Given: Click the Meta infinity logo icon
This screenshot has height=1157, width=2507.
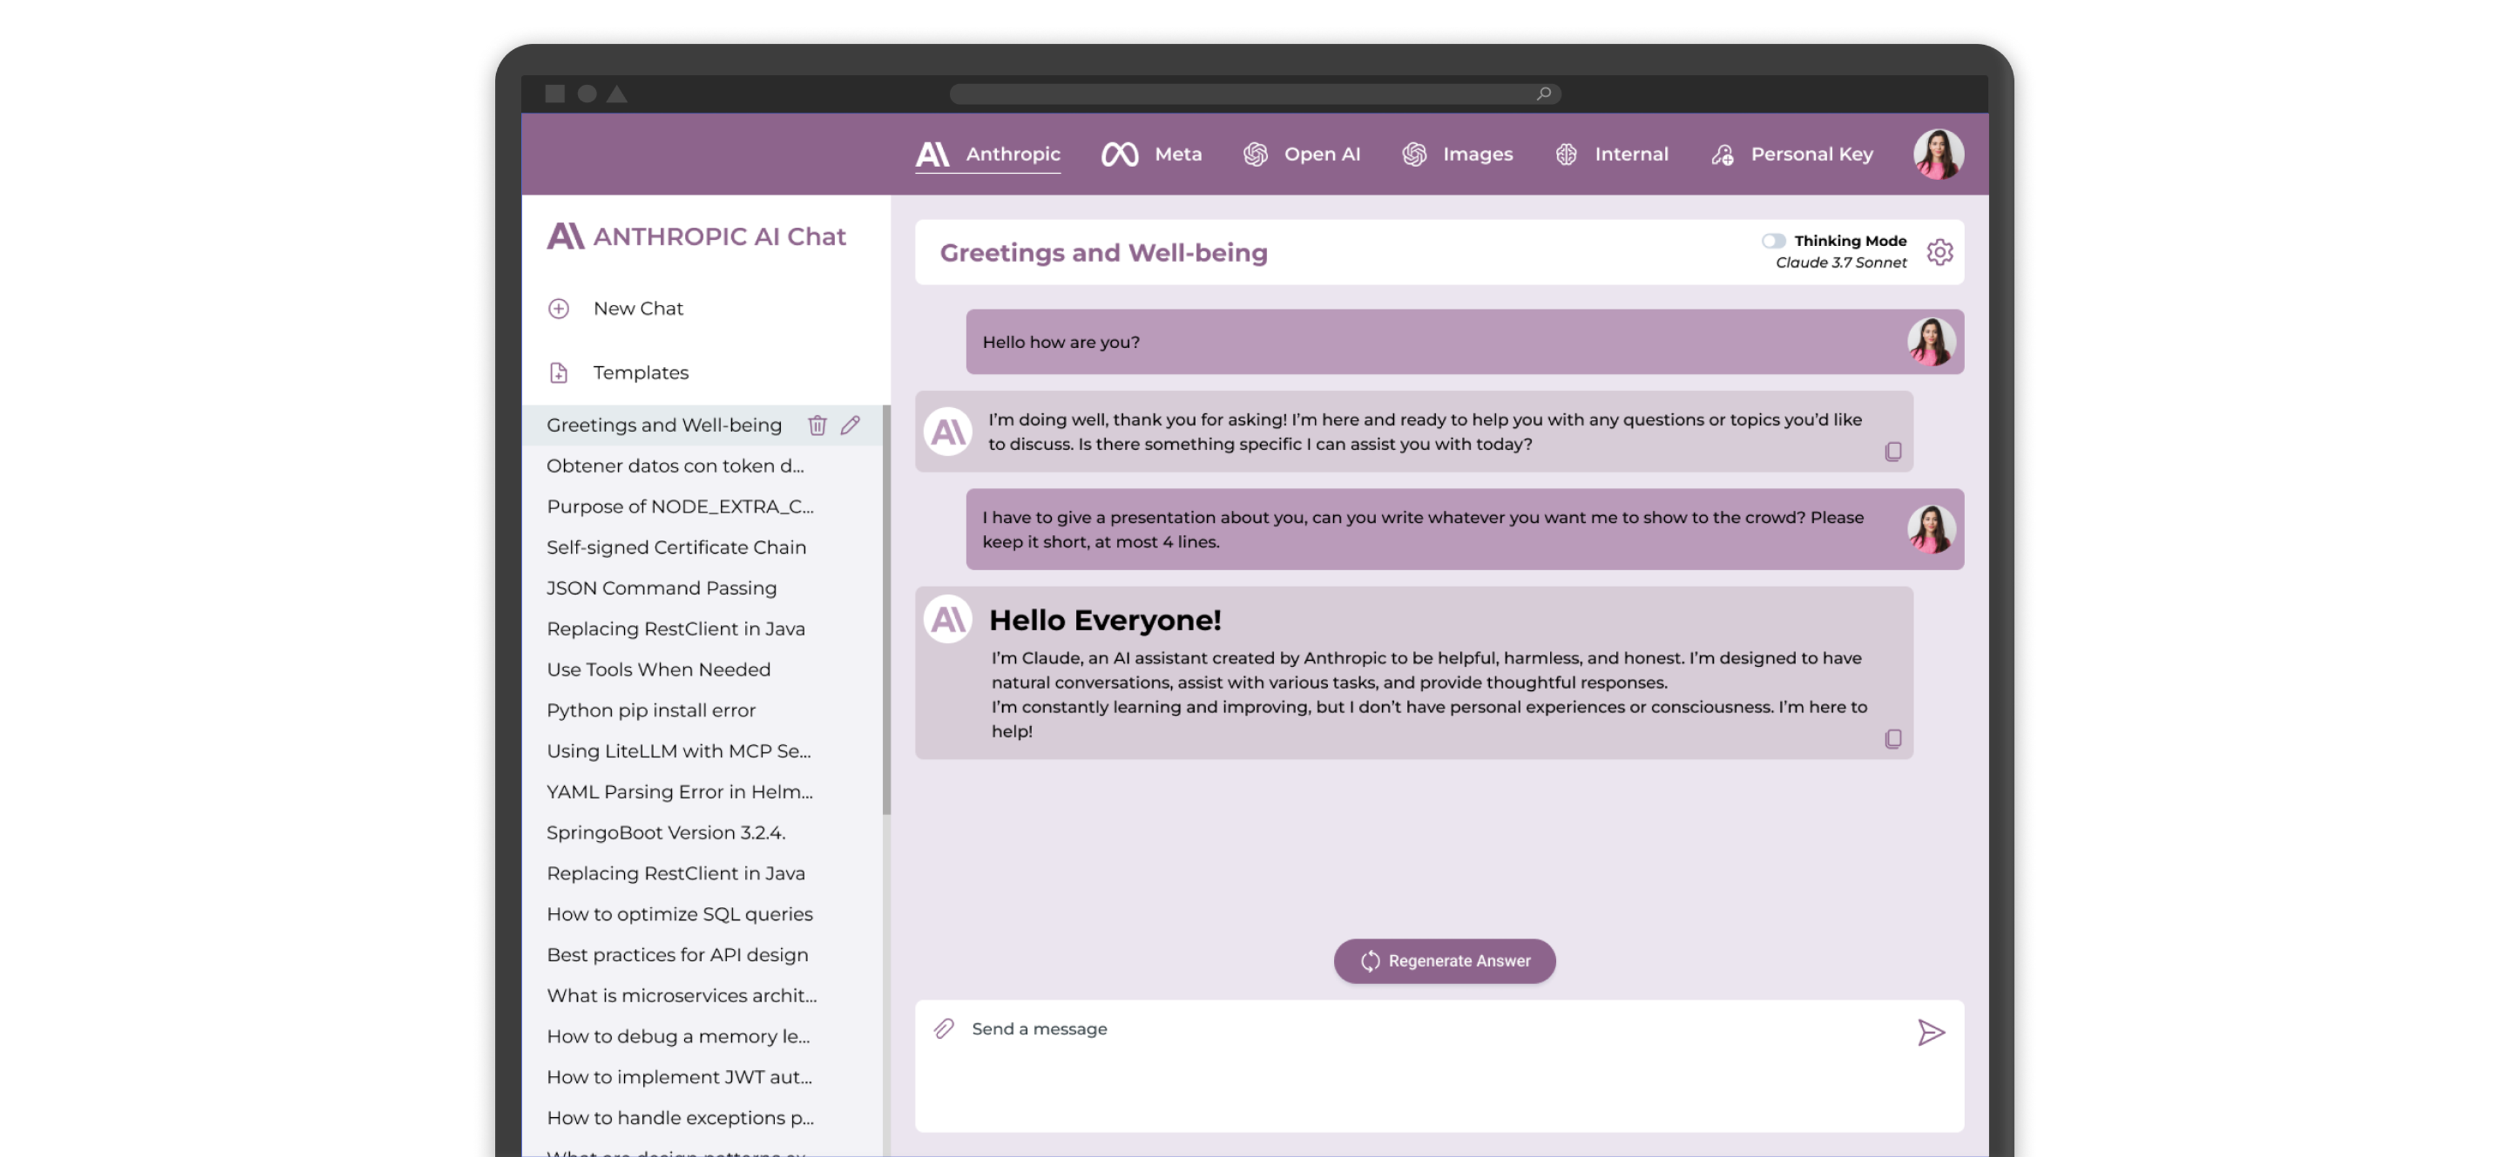Looking at the screenshot, I should click(1119, 153).
